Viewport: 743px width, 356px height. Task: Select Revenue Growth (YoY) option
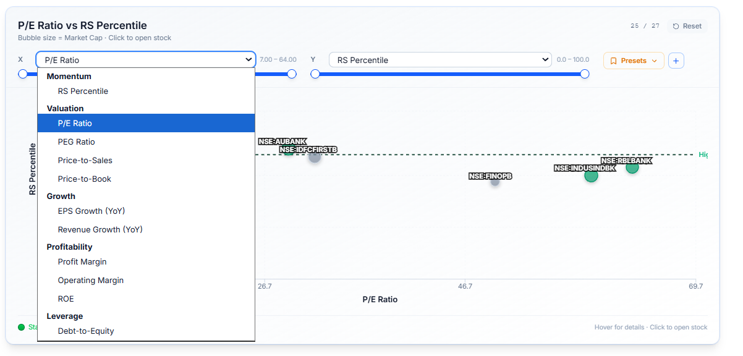tap(146, 229)
